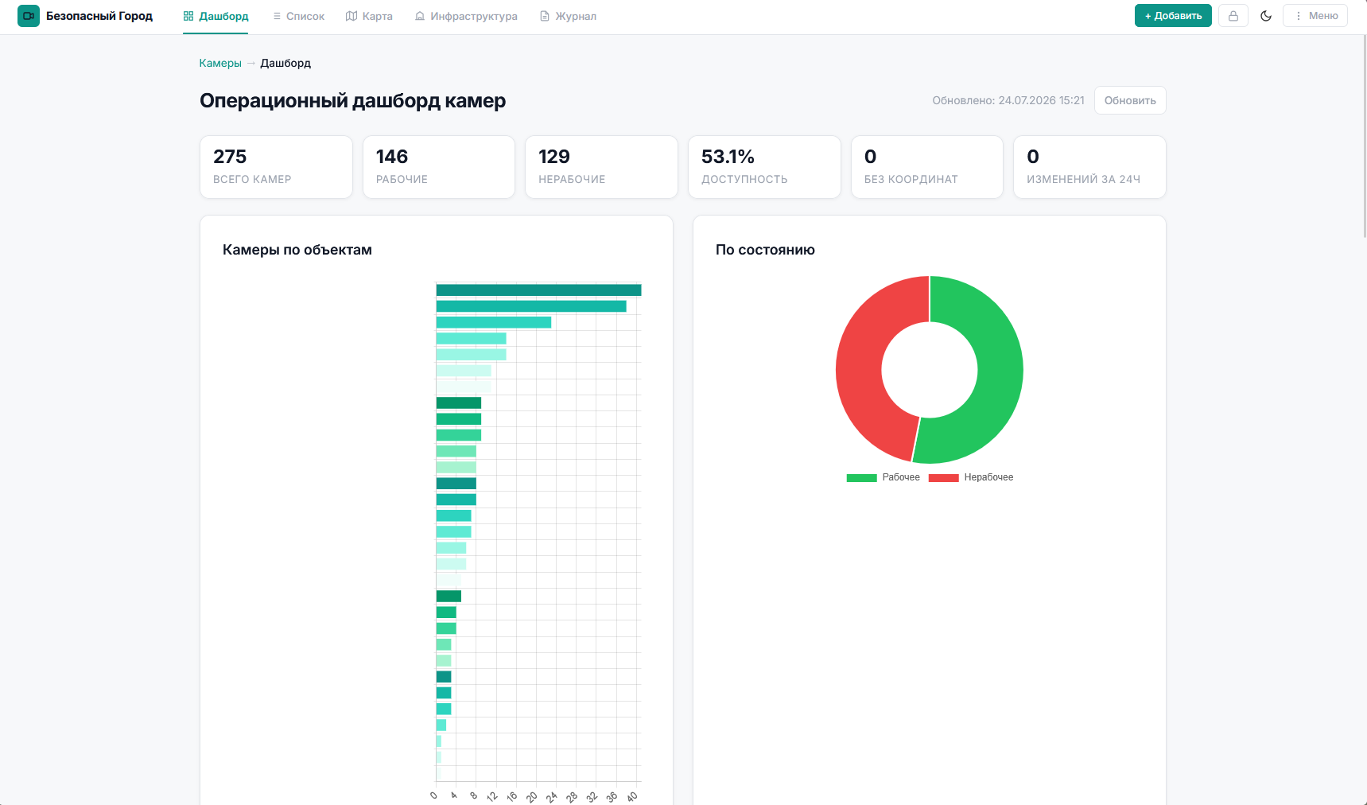Click the Безопасный Город app name
This screenshot has width=1367, height=805.
click(99, 16)
